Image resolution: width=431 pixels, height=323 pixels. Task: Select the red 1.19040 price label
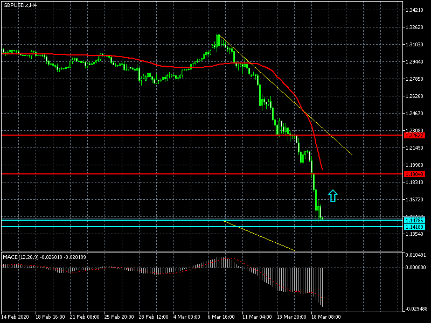coord(414,174)
